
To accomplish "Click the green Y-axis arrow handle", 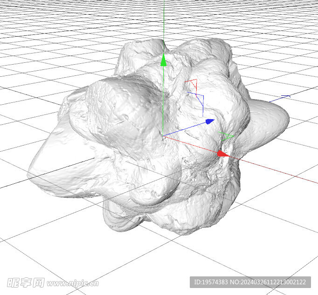I will (x=164, y=60).
